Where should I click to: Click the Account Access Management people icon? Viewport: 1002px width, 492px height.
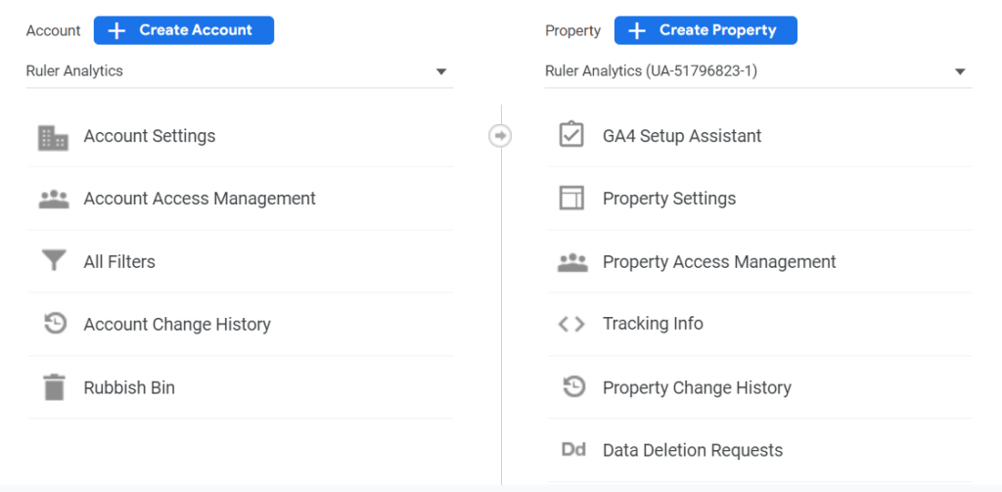(x=53, y=200)
